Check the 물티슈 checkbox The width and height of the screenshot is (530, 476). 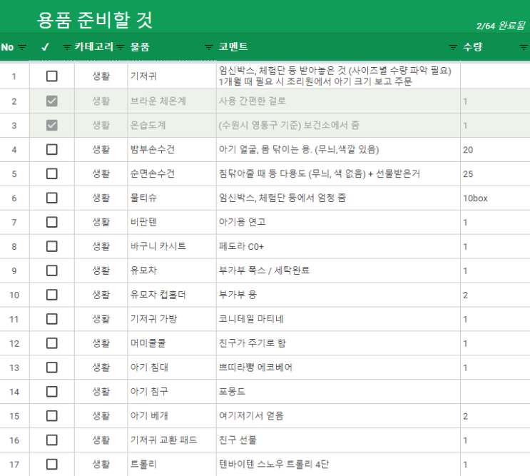51,198
